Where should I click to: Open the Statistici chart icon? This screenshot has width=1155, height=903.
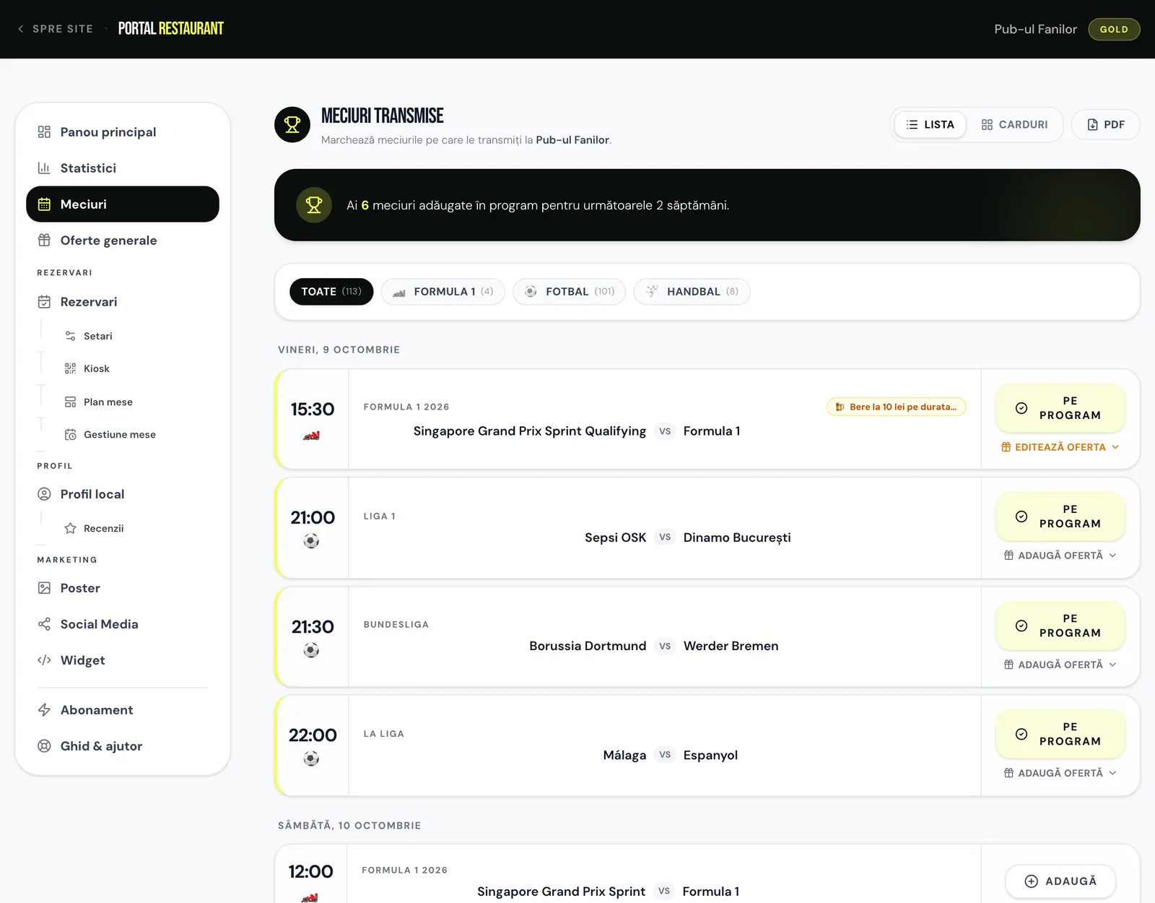coord(44,168)
